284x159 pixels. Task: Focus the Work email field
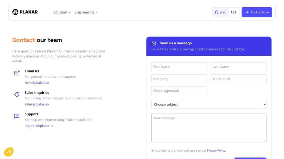pos(238,79)
